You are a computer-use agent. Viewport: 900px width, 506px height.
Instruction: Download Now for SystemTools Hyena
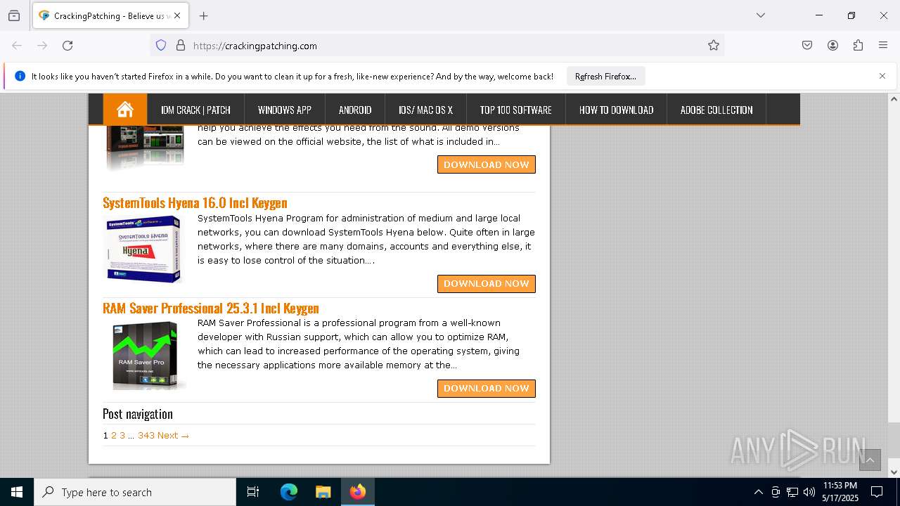click(487, 284)
